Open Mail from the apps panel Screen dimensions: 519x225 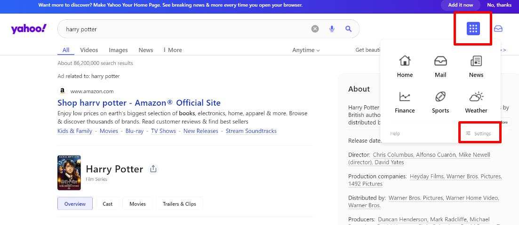point(440,66)
